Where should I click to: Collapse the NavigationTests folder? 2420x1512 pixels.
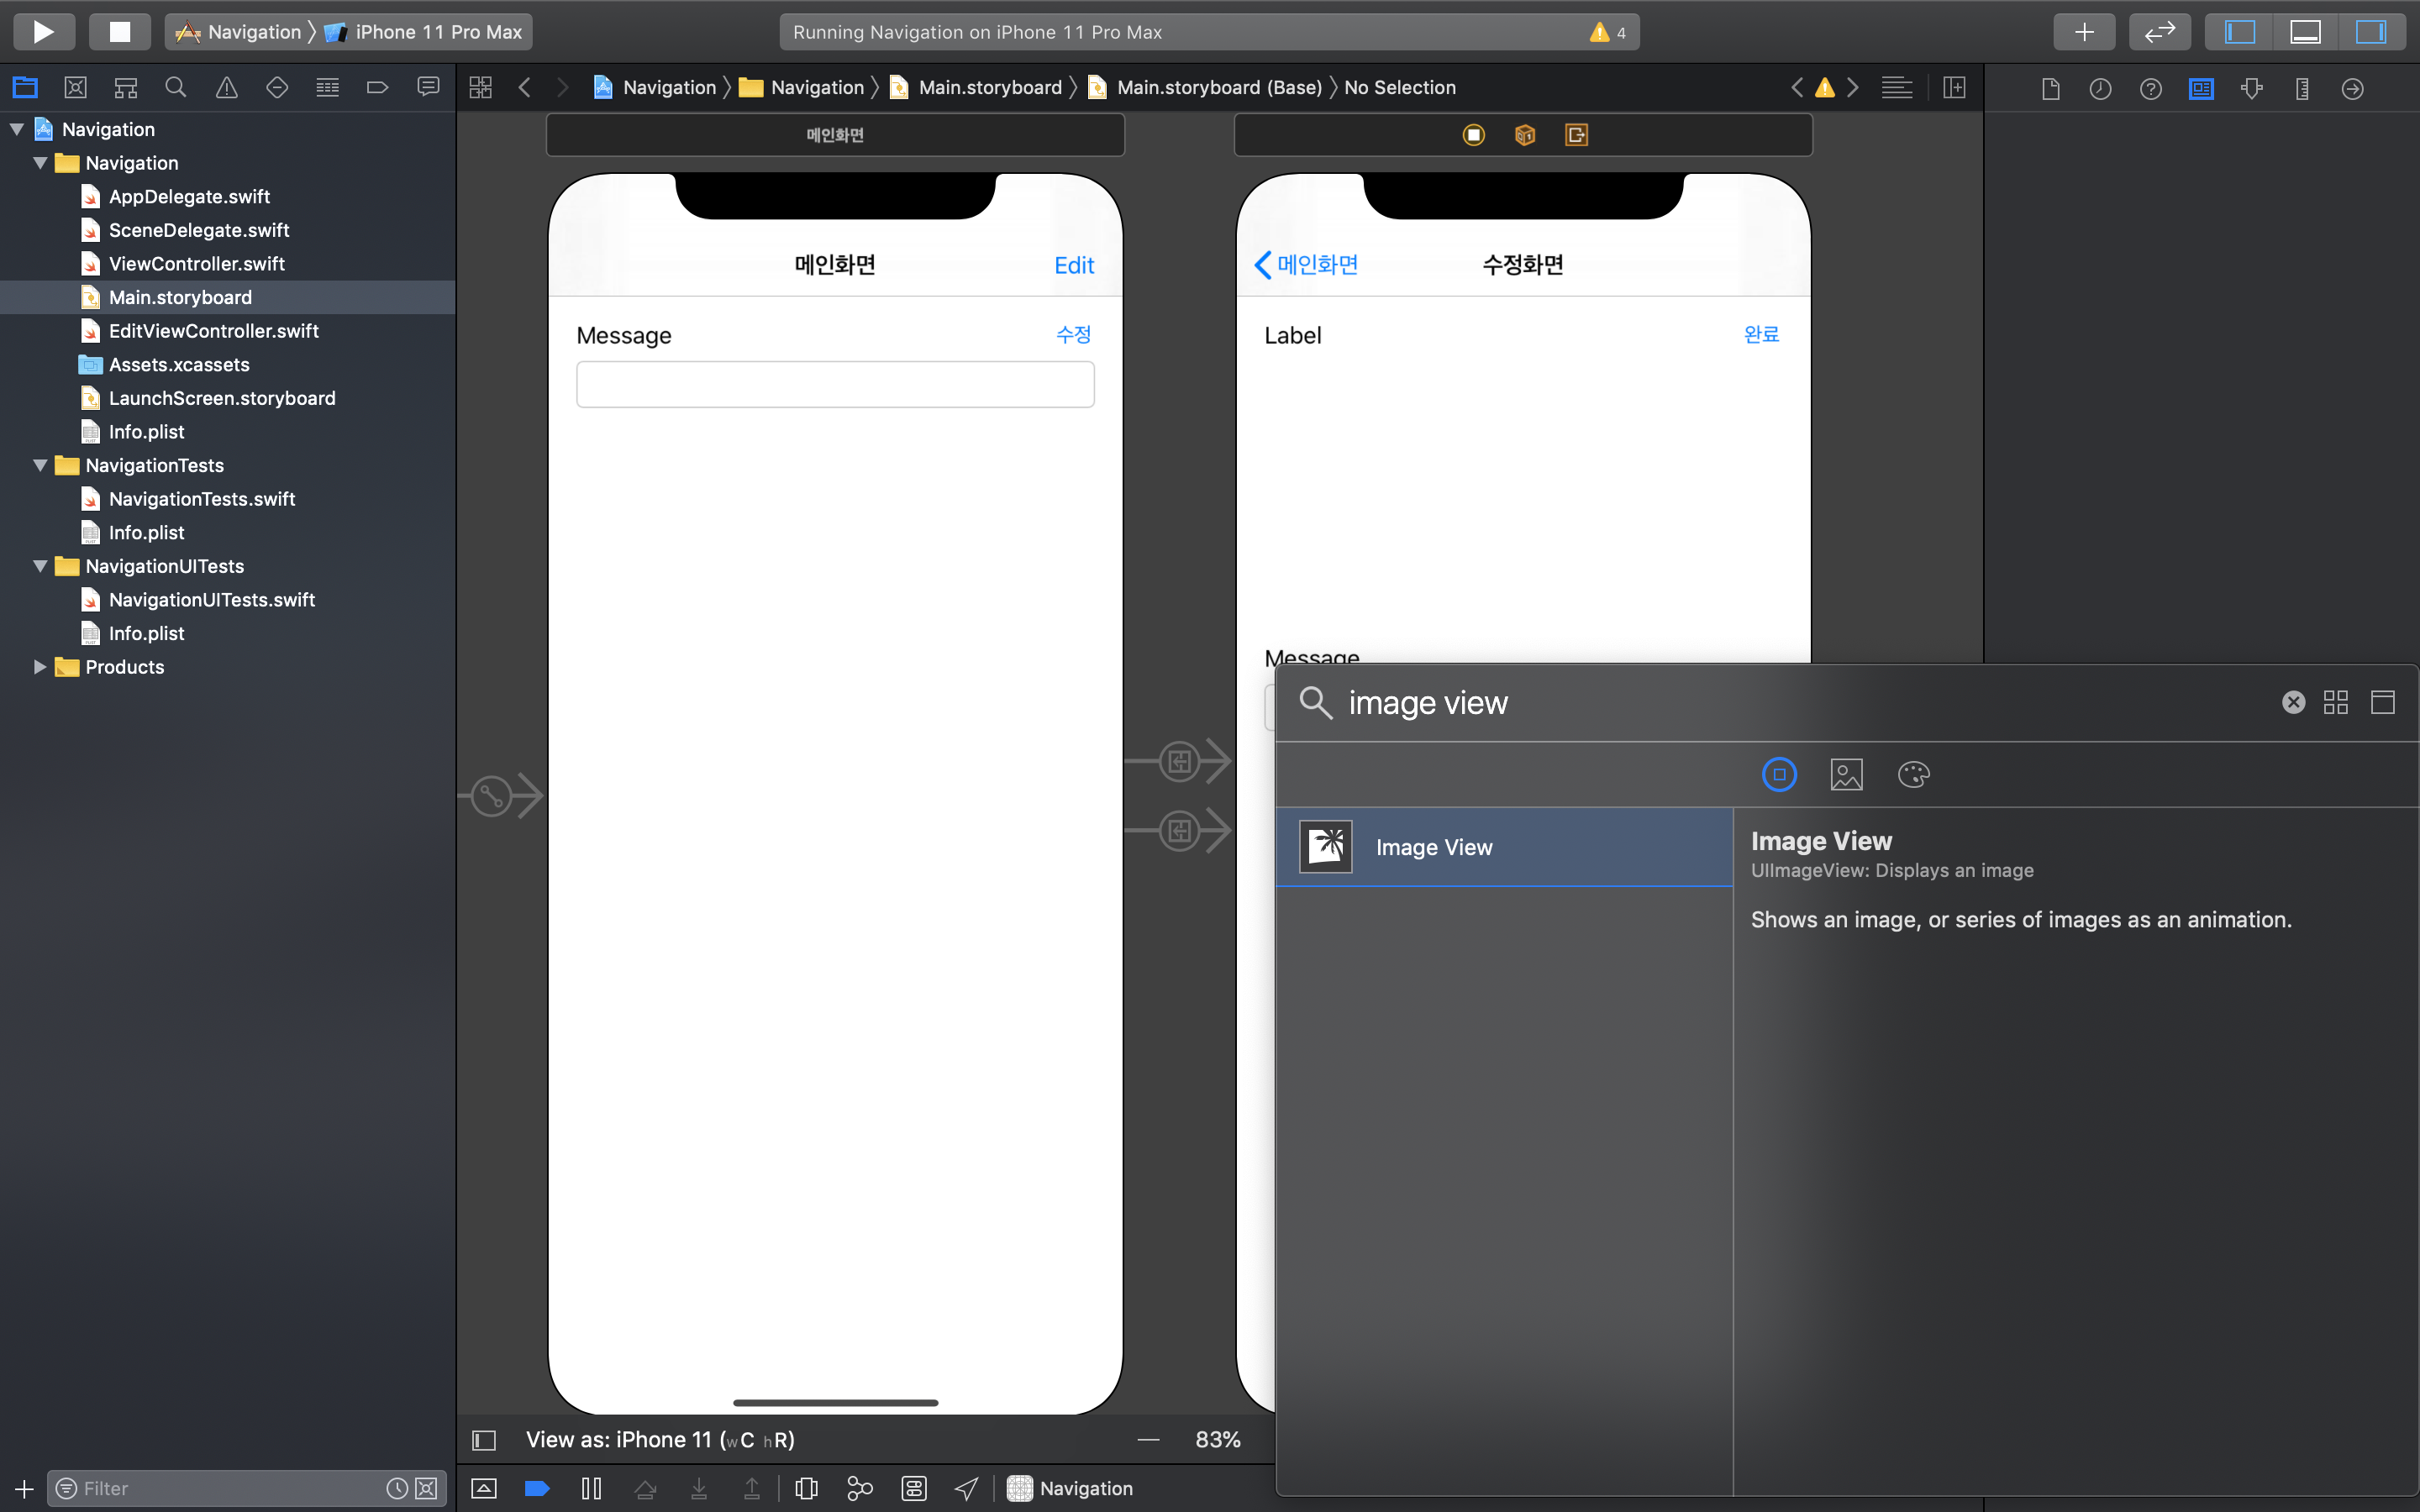coord(40,465)
